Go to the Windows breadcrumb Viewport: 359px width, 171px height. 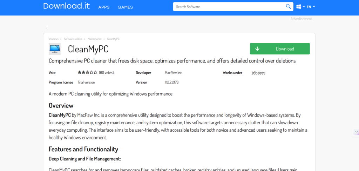click(53, 39)
